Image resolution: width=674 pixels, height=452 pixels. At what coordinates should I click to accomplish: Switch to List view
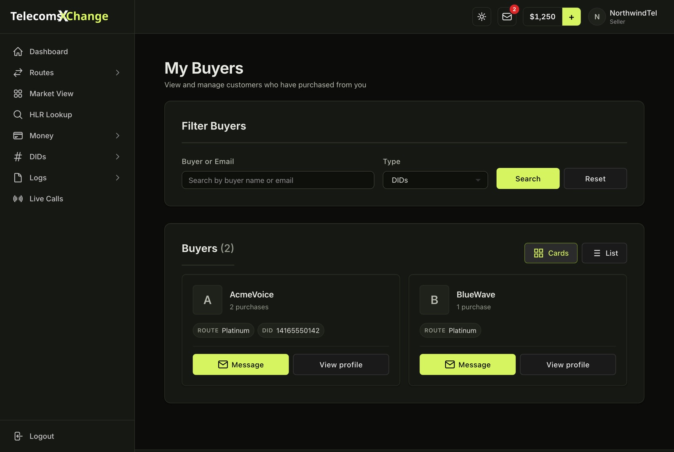pos(604,253)
